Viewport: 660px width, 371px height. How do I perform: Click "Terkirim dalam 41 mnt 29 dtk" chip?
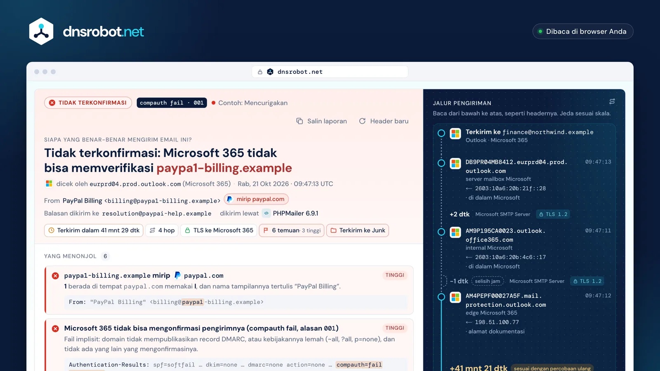point(94,230)
